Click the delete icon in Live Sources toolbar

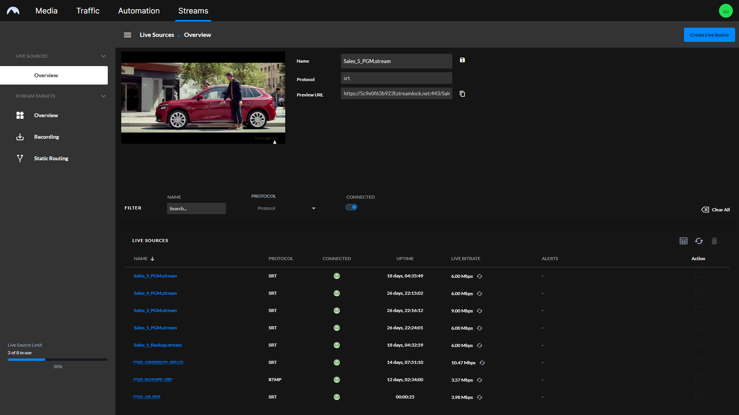tap(714, 241)
